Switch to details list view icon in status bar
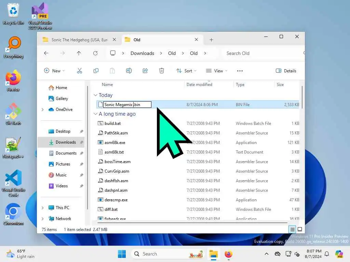 pos(293,229)
